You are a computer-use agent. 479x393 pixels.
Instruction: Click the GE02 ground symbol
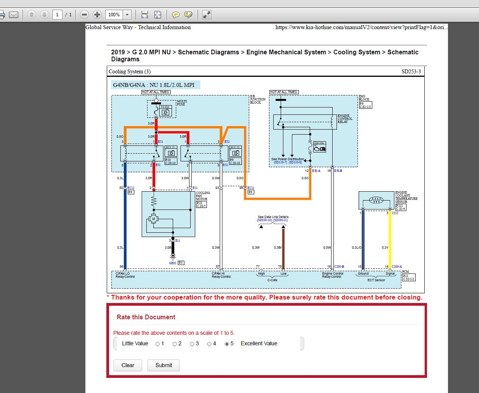point(173,256)
